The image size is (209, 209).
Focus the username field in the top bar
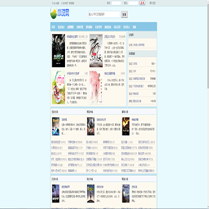tap(116, 3)
